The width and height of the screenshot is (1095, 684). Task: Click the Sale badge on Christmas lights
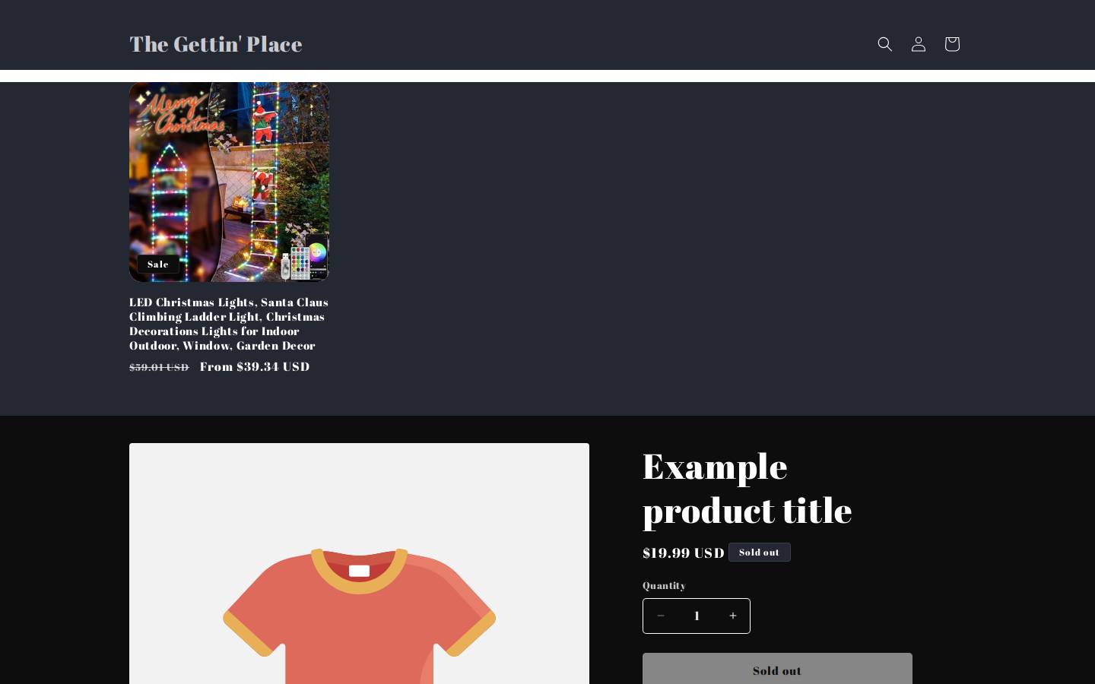[x=158, y=264]
